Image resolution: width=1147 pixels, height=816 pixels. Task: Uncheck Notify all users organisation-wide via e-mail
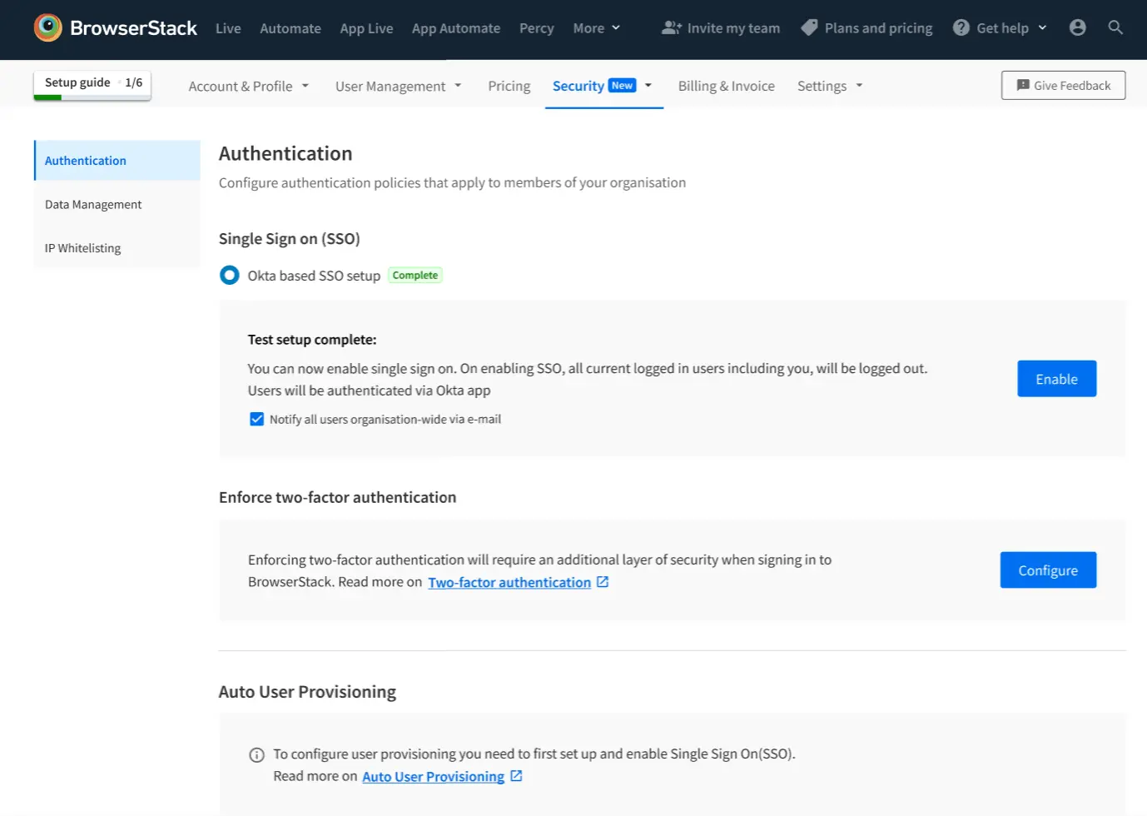(x=257, y=419)
